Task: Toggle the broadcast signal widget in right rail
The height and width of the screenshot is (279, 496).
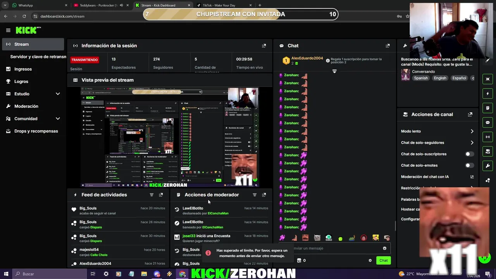Action: pos(487,137)
